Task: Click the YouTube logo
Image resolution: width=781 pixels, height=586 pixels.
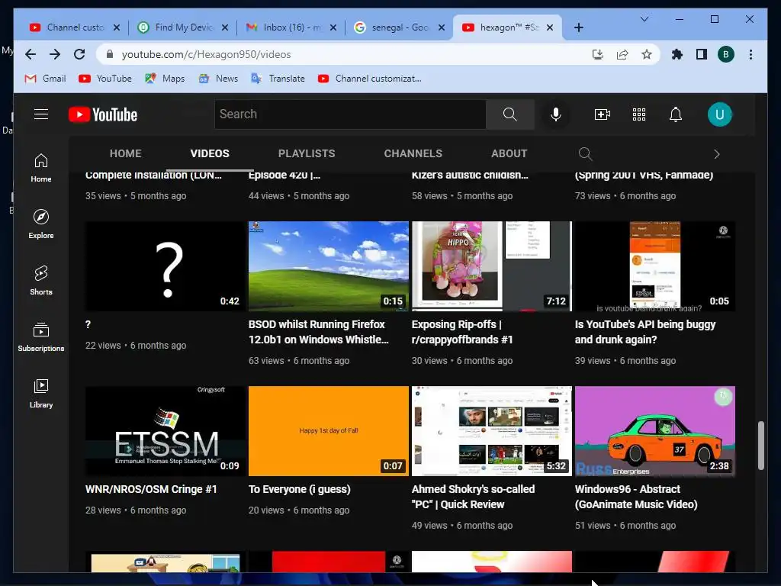Action: (x=103, y=114)
